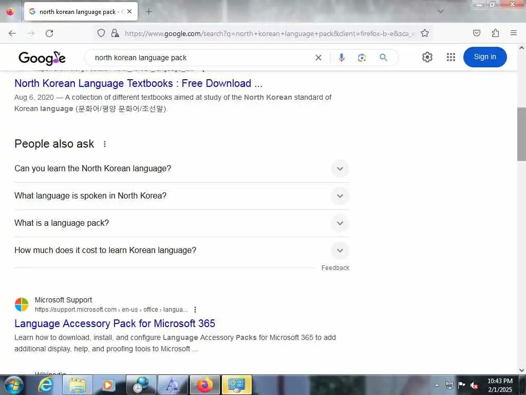The image size is (526, 395).
Task: Open Action Center flag tray icon
Action: [462, 385]
